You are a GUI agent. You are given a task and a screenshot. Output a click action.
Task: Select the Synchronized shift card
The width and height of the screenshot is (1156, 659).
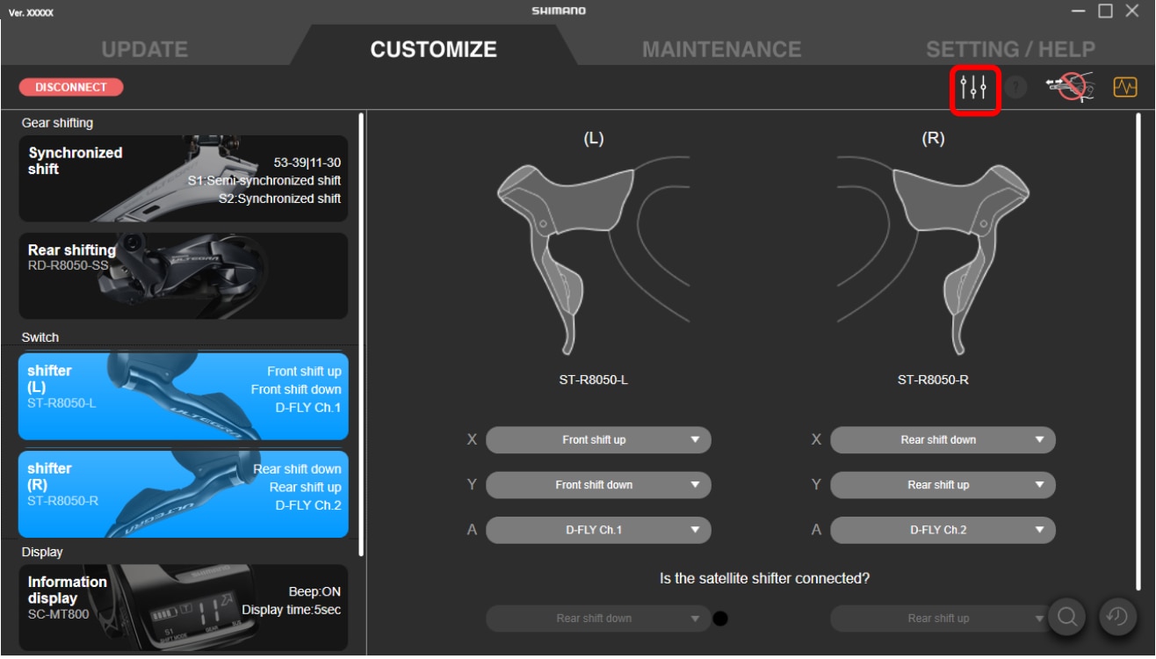(183, 178)
